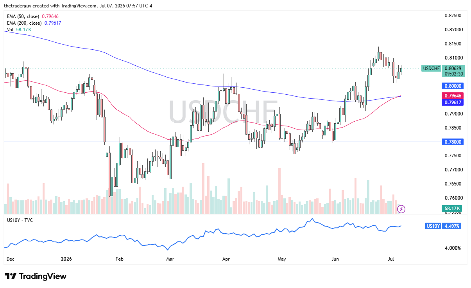
Task: Select the 0.78000 horizontal line label
Action: pyautogui.click(x=453, y=142)
